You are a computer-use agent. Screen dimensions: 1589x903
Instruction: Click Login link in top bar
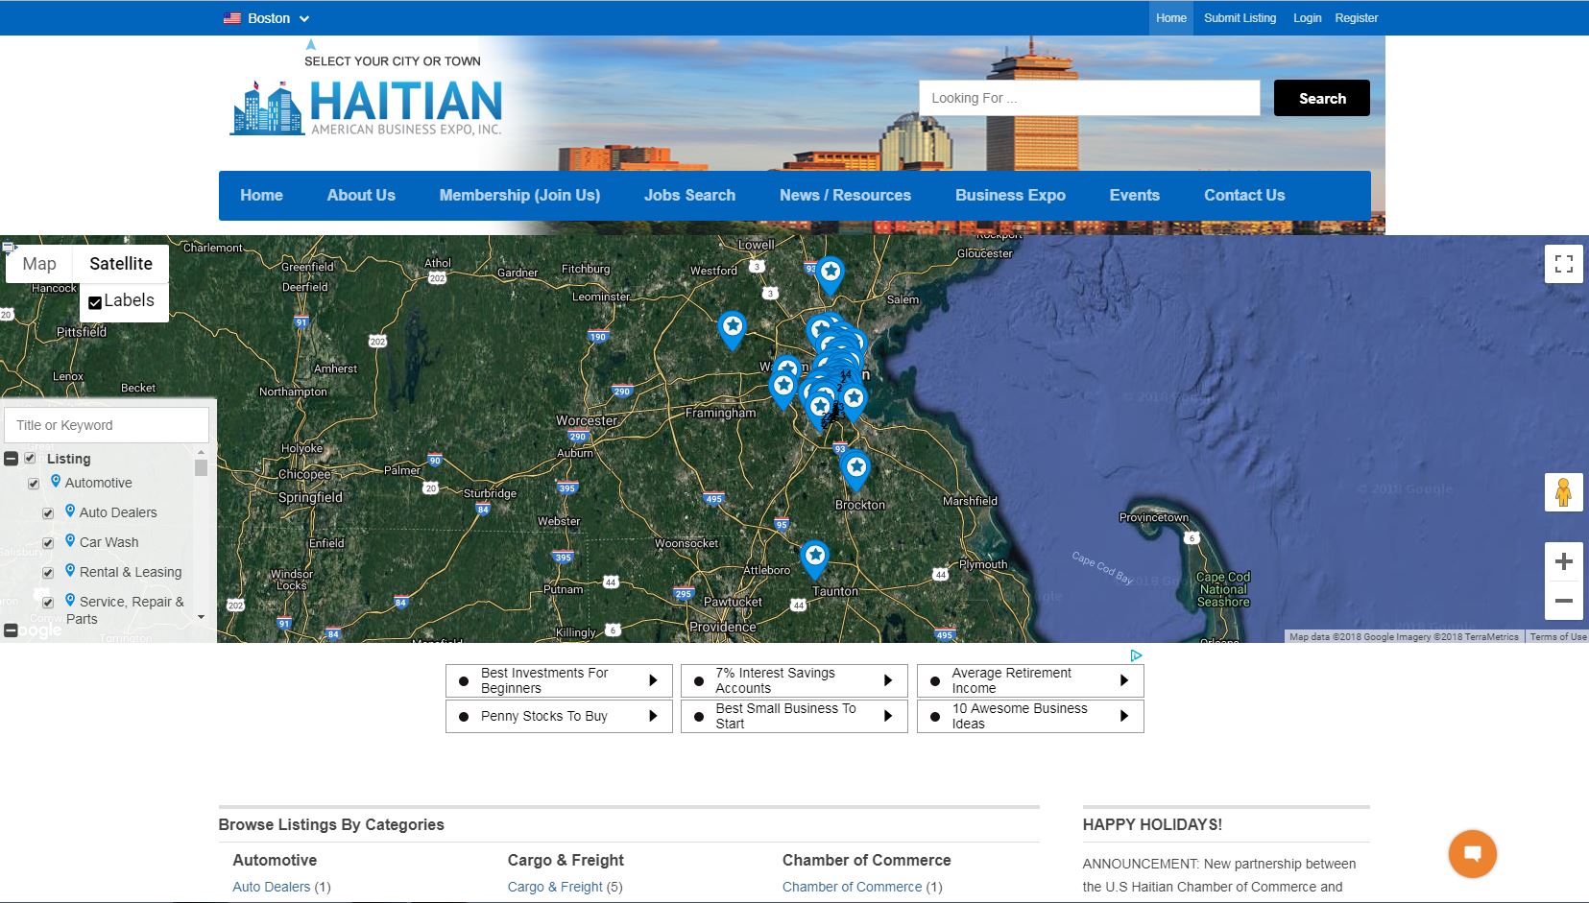1307,18
